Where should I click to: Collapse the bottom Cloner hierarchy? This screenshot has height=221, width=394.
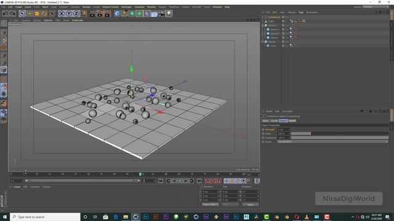click(263, 42)
